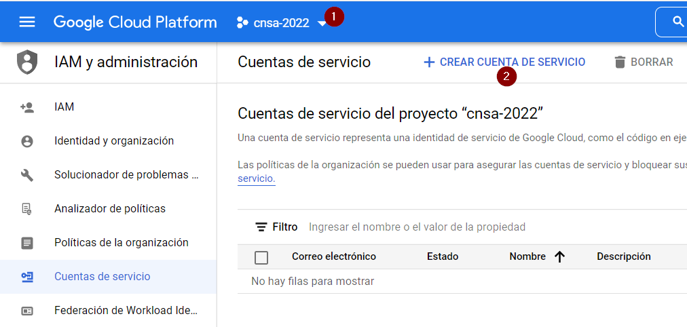Open the hamburger navigation menu
Image resolution: width=687 pixels, height=327 pixels.
click(x=27, y=22)
